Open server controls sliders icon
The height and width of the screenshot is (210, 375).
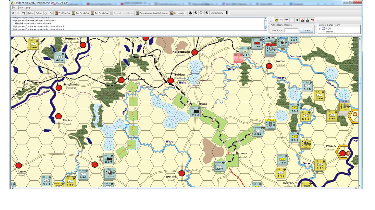(x=287, y=20)
